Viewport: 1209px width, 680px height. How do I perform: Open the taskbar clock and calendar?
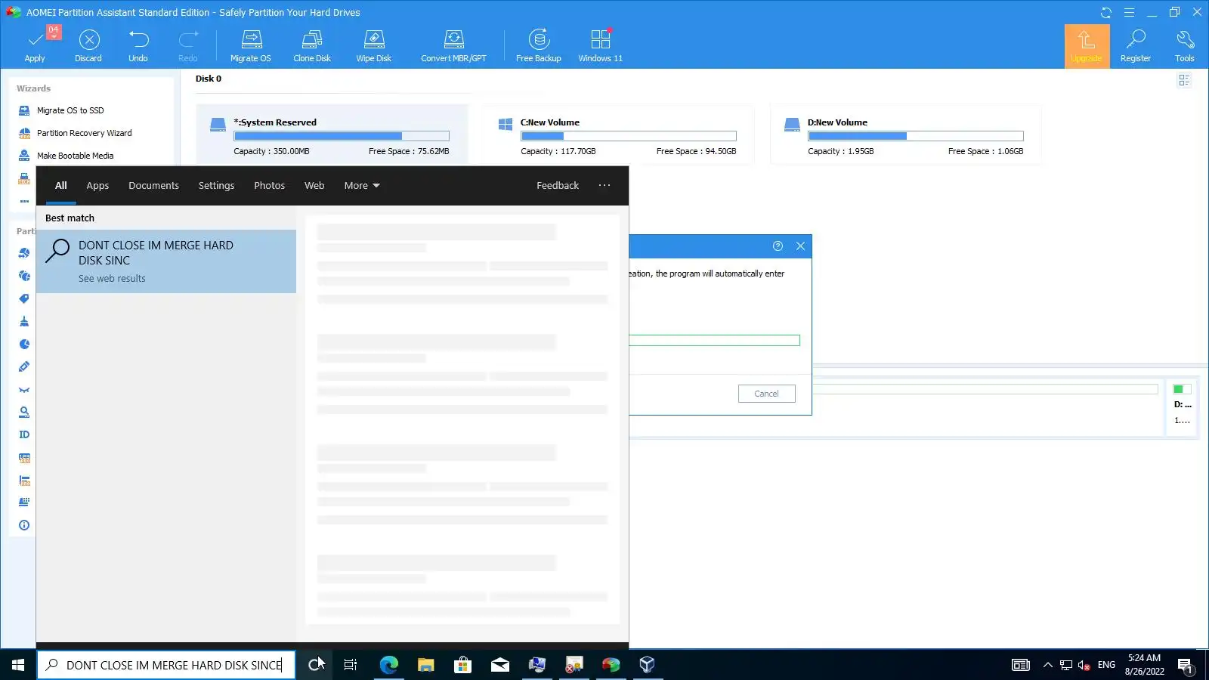coord(1144,665)
